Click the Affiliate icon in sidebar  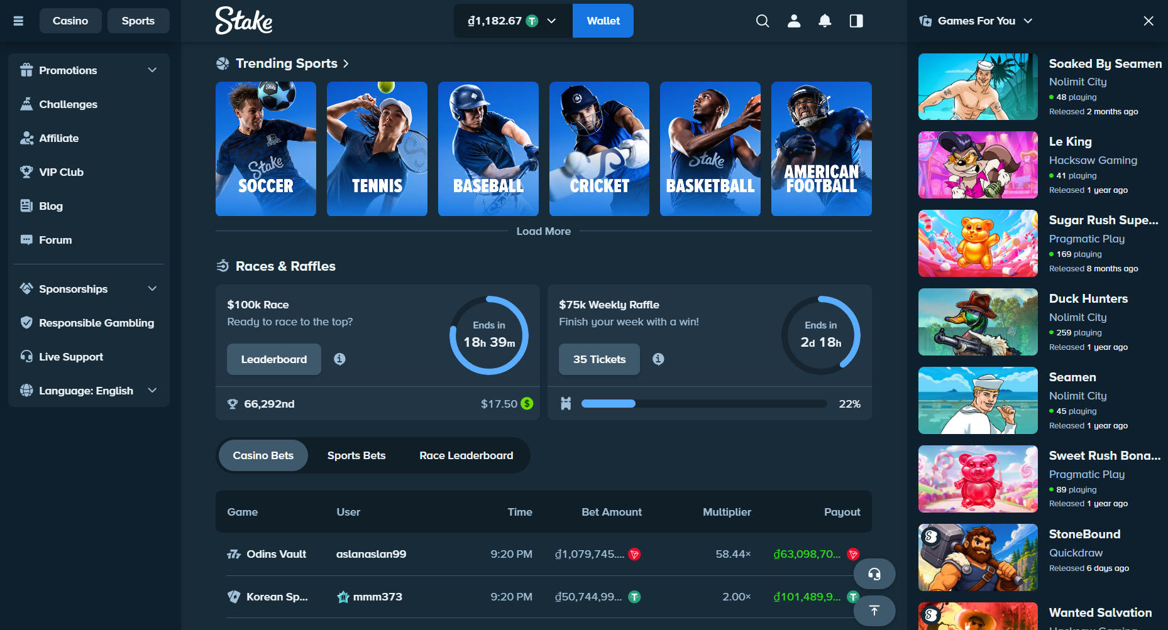coord(26,138)
